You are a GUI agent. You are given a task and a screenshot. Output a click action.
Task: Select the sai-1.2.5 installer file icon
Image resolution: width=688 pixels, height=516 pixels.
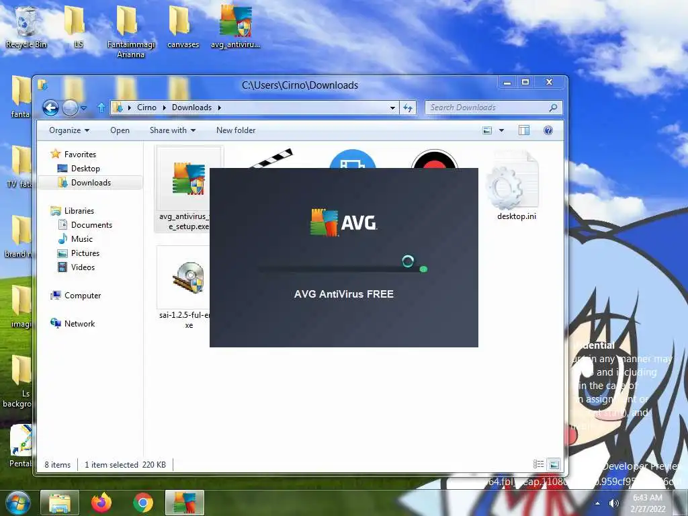[189, 278]
